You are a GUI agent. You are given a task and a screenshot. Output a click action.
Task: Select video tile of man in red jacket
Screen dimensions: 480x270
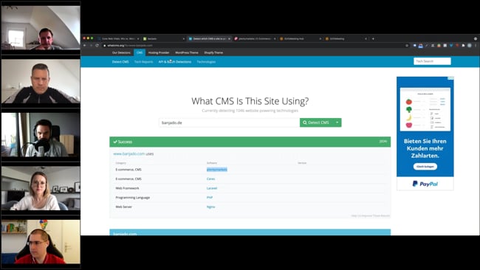coord(41,241)
